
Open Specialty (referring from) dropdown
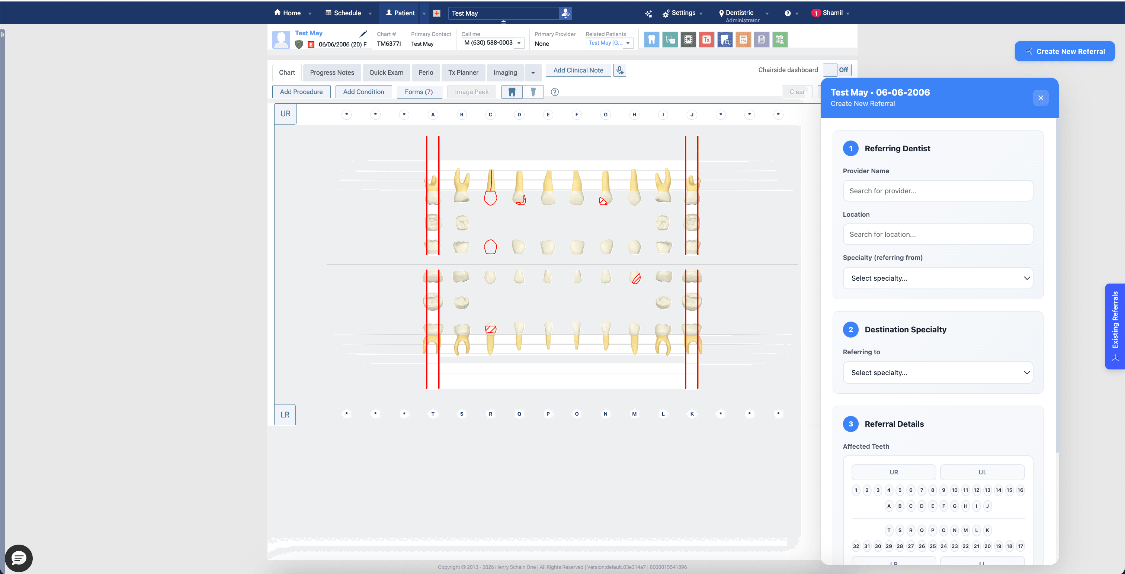click(937, 278)
